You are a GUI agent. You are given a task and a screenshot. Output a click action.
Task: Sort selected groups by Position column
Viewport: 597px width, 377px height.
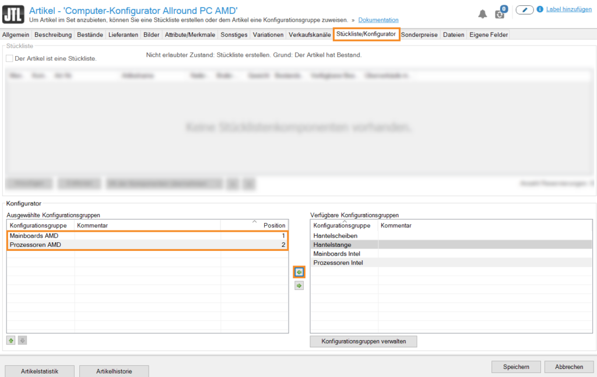[x=274, y=225]
